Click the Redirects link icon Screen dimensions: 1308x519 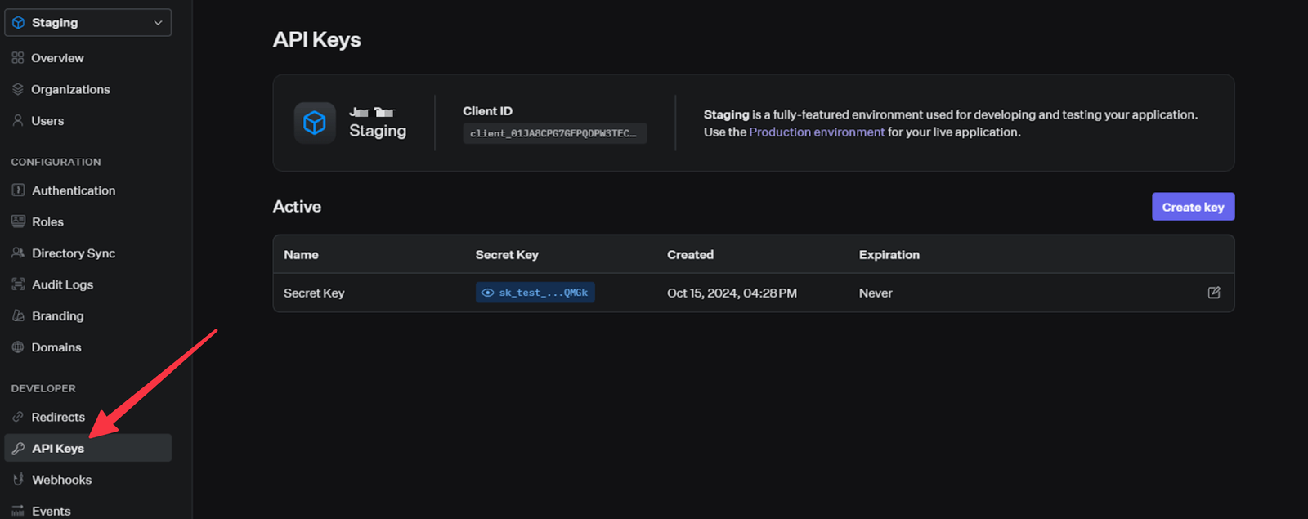pos(18,417)
